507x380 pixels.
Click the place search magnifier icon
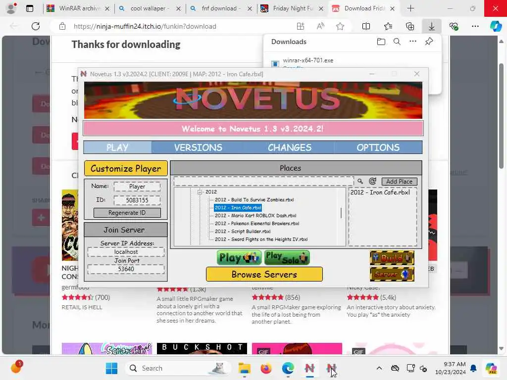[360, 181]
